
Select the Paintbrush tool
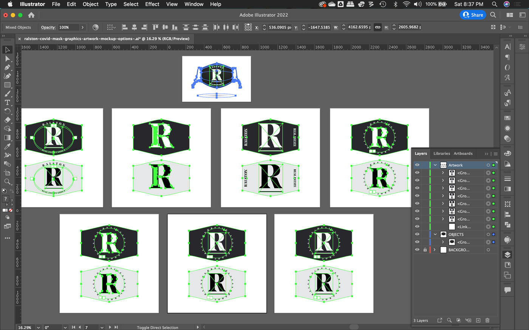[x=7, y=94]
